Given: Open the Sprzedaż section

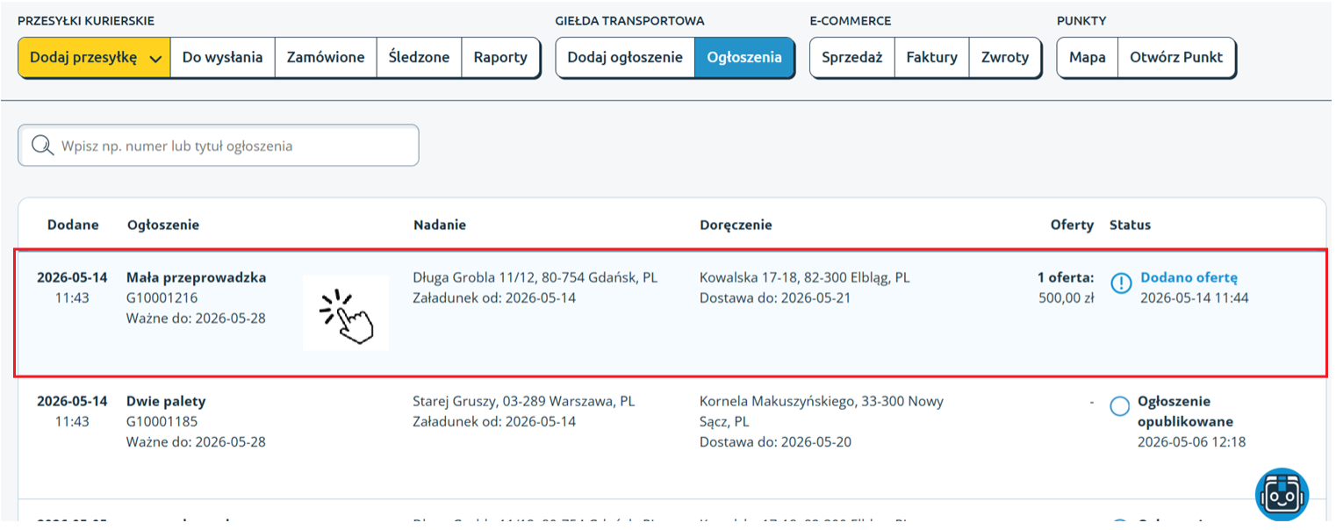Looking at the screenshot, I should pyautogui.click(x=851, y=58).
